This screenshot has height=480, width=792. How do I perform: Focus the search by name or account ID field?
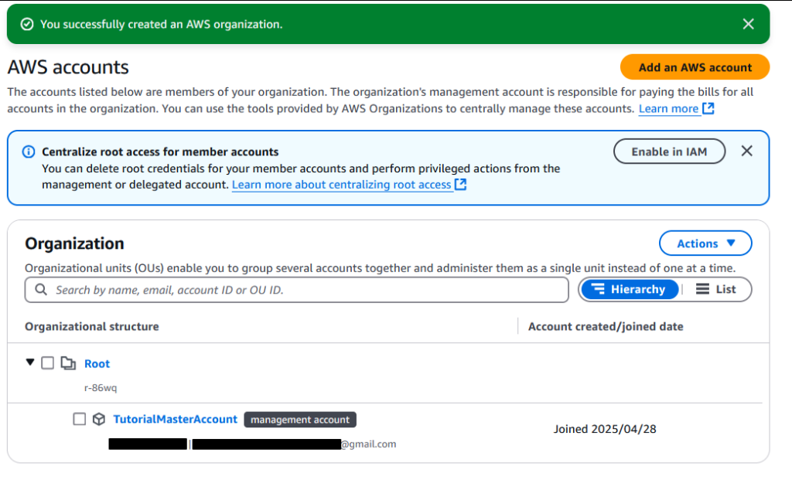pyautogui.click(x=296, y=290)
